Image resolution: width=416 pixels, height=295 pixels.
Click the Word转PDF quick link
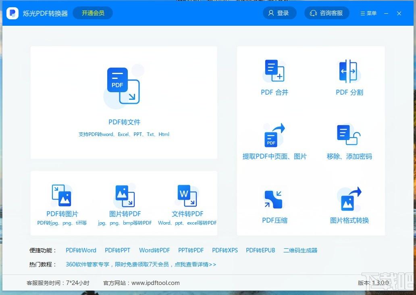pos(154,250)
